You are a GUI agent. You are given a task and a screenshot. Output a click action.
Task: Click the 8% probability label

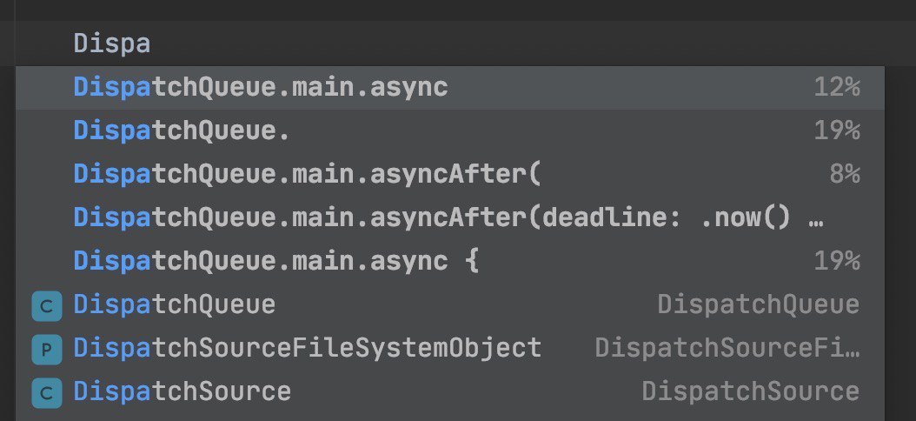pos(844,174)
